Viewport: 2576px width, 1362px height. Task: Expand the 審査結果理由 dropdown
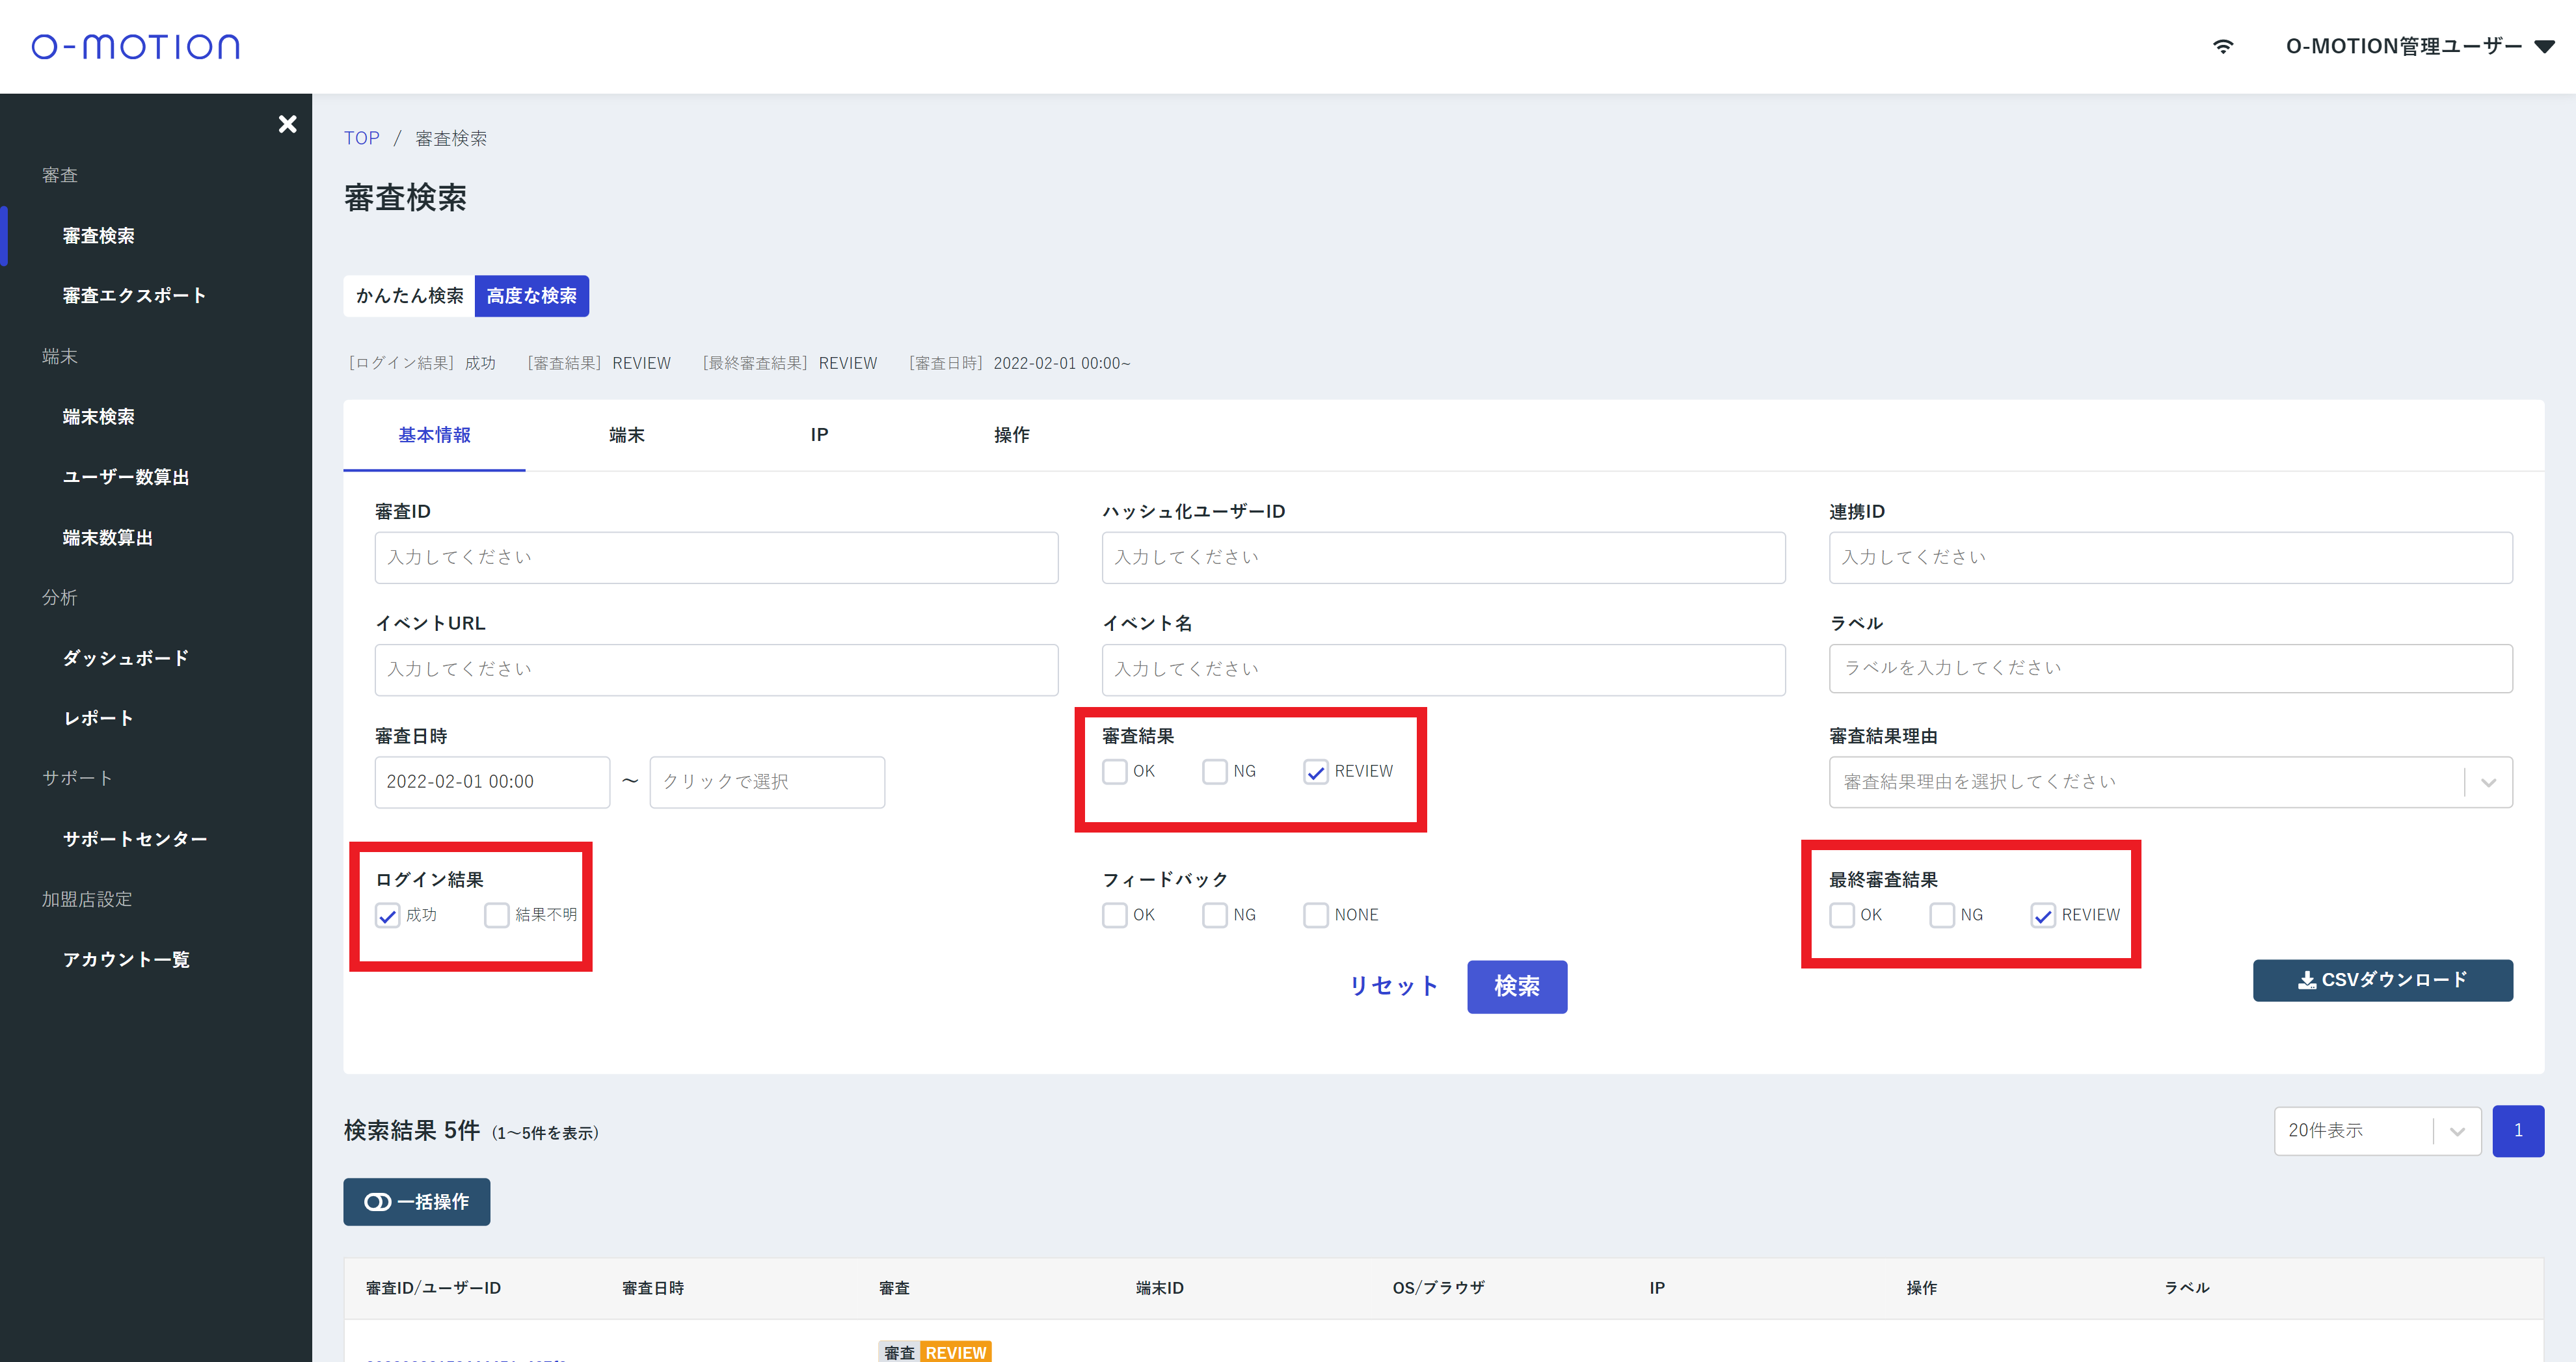pyautogui.click(x=2488, y=782)
